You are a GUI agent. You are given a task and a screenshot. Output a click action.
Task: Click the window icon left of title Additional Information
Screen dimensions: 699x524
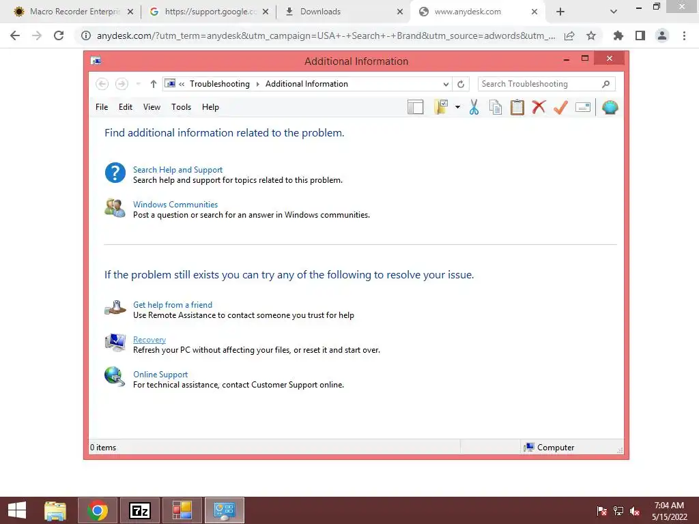[x=96, y=61]
